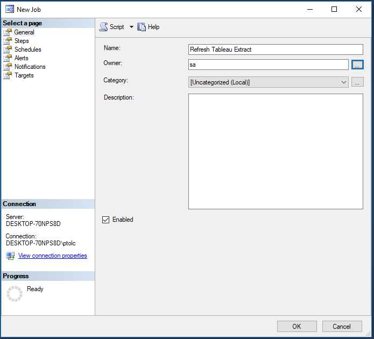Expand the Script dropdown arrow
This screenshot has height=339, width=374.
pos(131,27)
